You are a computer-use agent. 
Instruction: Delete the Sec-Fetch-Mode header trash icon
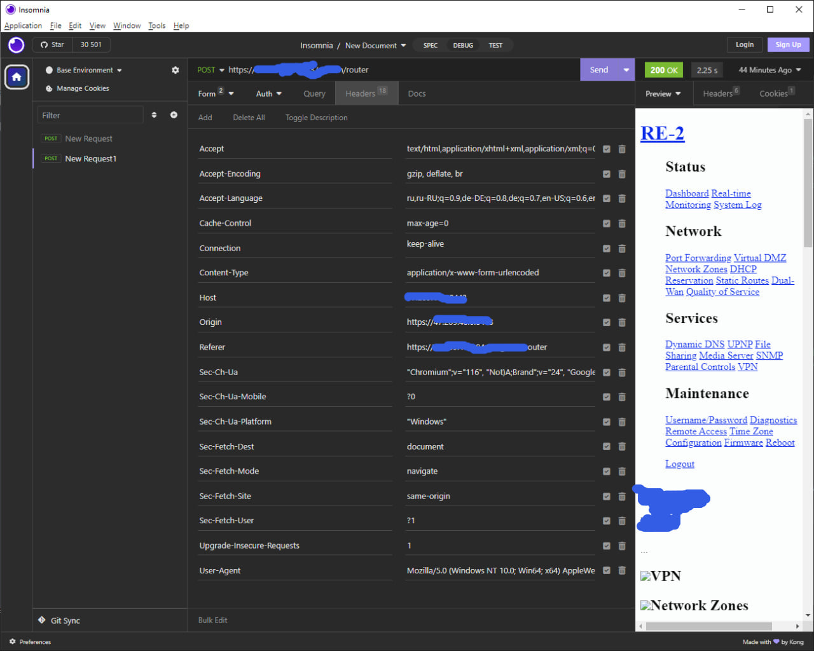point(622,471)
